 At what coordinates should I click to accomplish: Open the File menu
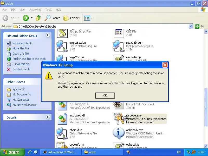coord(4,10)
